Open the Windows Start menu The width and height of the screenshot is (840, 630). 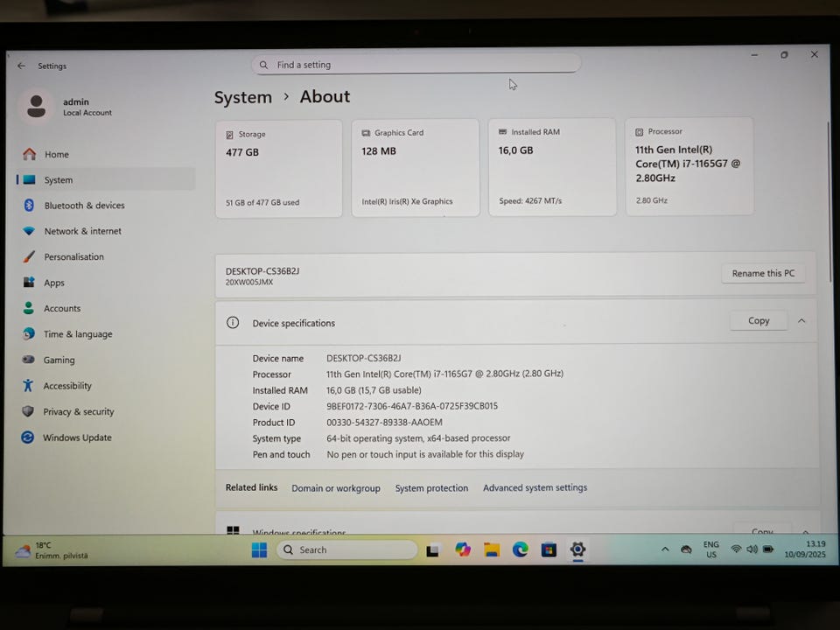pos(259,550)
